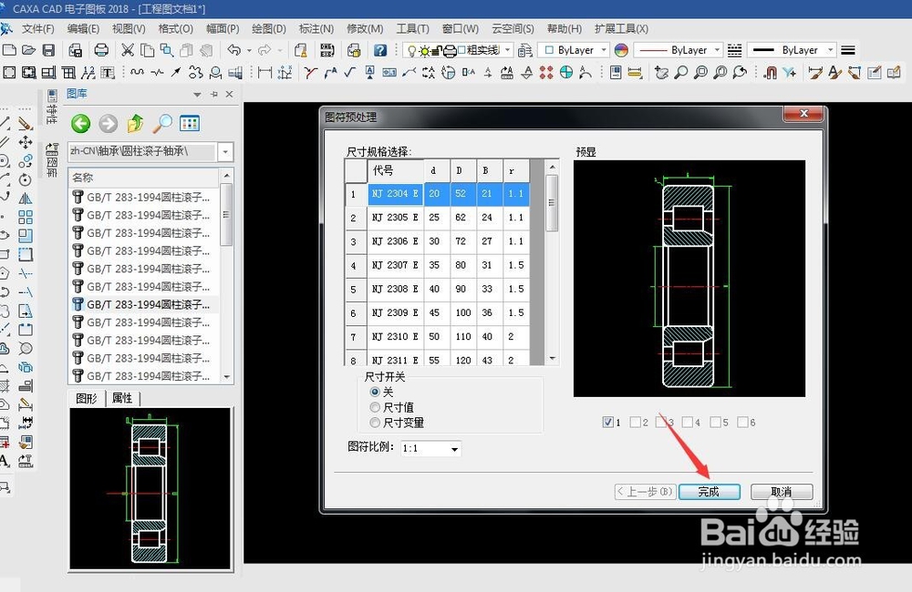
Task: Click the 完成 button
Action: coord(709,492)
